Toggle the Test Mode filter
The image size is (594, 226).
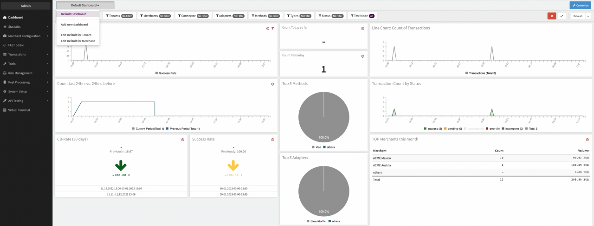click(x=362, y=16)
